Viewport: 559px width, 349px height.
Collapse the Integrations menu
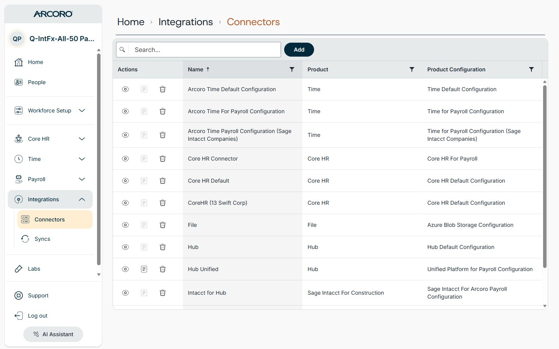(x=50, y=199)
